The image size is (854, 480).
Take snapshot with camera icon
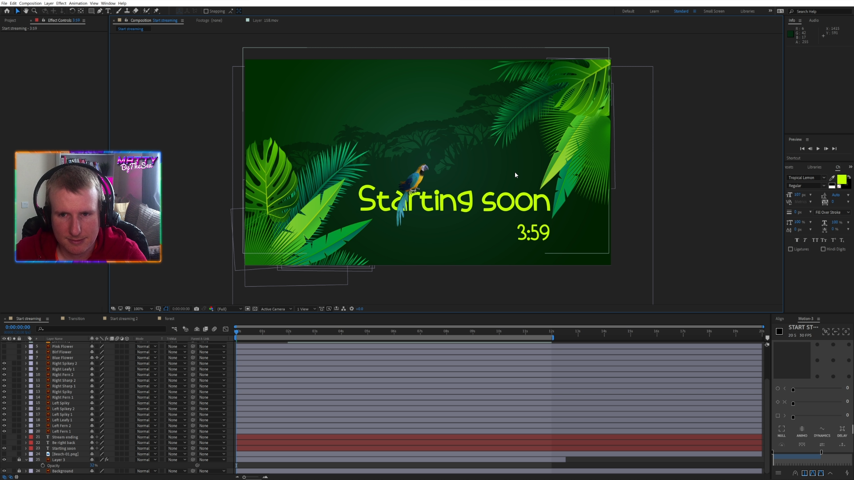pyautogui.click(x=196, y=309)
